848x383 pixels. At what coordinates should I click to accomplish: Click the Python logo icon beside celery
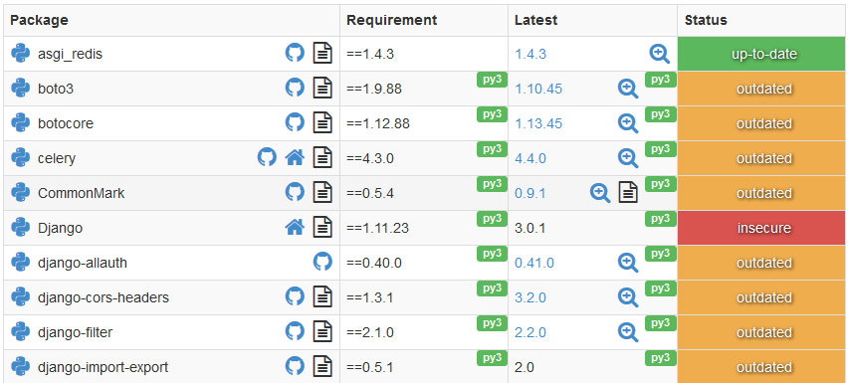tap(21, 158)
